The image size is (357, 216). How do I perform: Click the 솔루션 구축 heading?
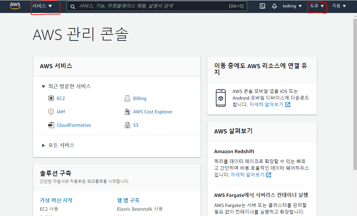55,174
